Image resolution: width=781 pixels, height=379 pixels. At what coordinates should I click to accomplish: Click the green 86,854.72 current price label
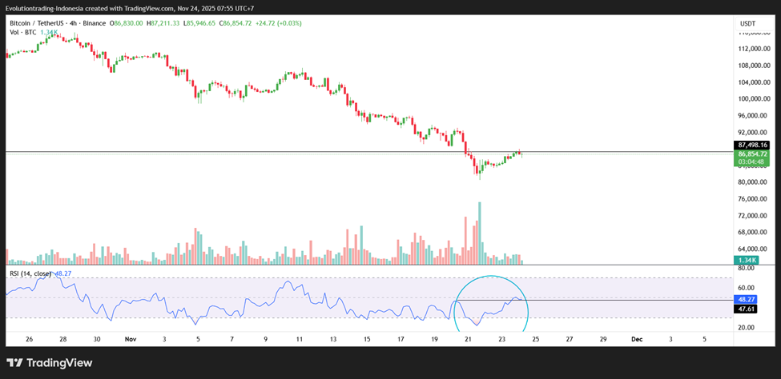tap(752, 154)
